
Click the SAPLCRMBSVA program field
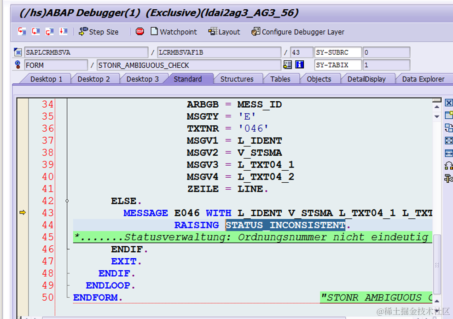click(x=86, y=52)
